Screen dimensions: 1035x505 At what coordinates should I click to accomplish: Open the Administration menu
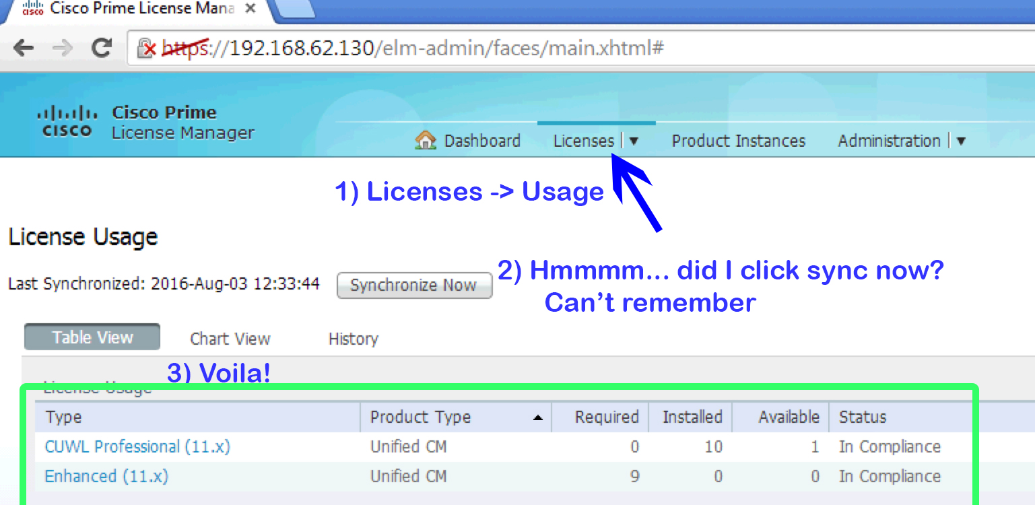(889, 141)
